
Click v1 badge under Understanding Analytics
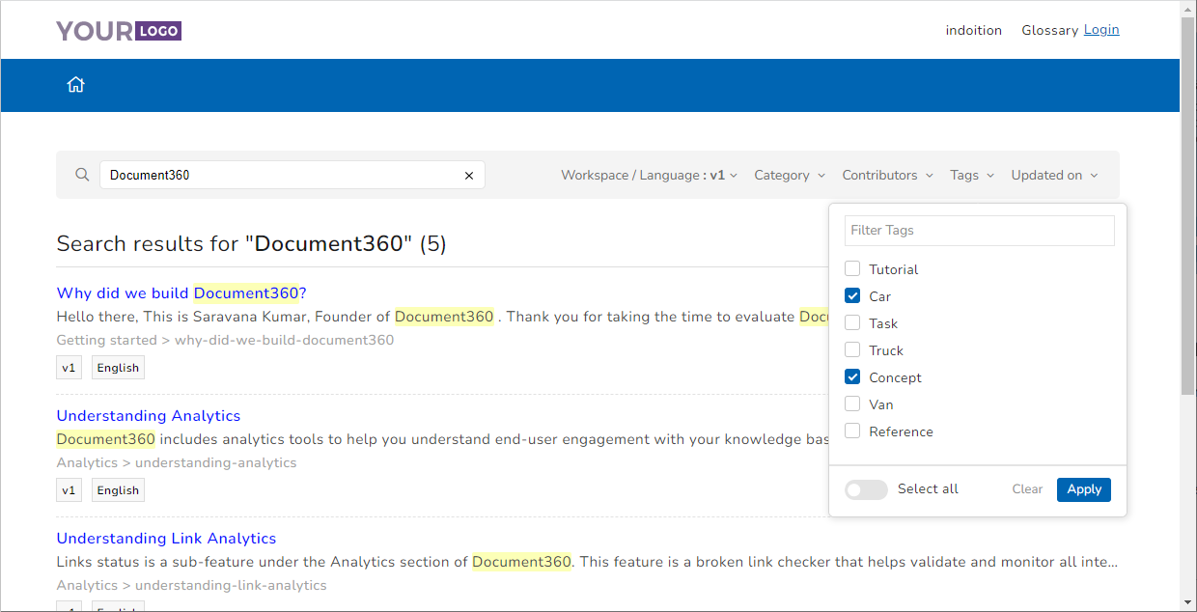(69, 489)
